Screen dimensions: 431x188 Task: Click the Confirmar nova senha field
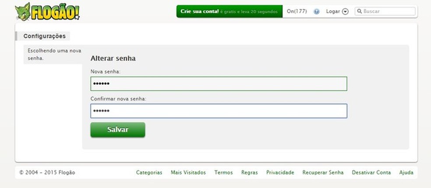[x=219, y=111]
